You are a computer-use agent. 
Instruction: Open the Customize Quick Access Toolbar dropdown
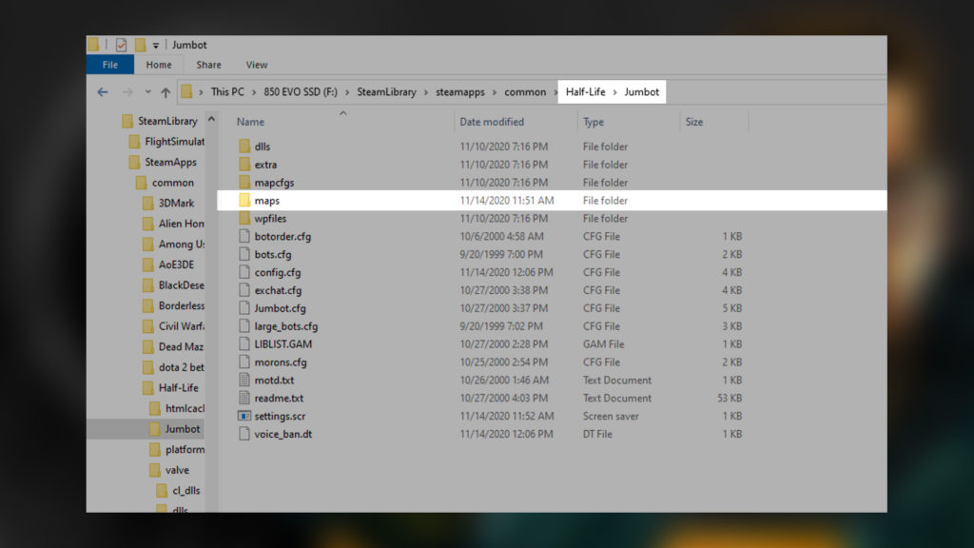(156, 46)
